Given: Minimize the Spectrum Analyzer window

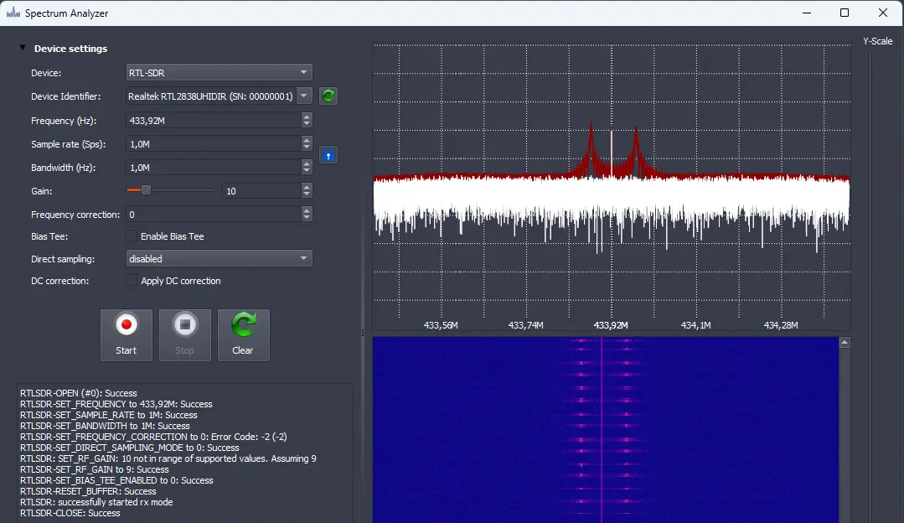Looking at the screenshot, I should pyautogui.click(x=806, y=13).
